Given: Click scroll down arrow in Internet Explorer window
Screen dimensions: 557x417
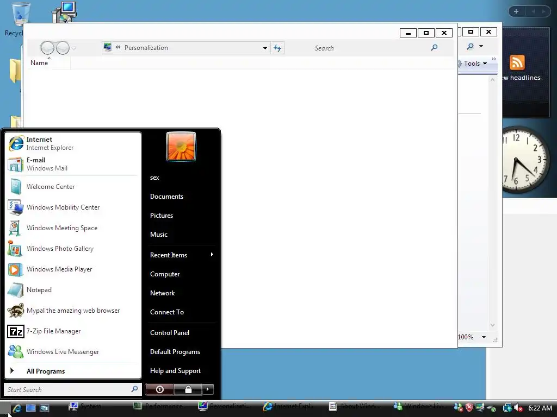Looking at the screenshot, I should 492,325.
